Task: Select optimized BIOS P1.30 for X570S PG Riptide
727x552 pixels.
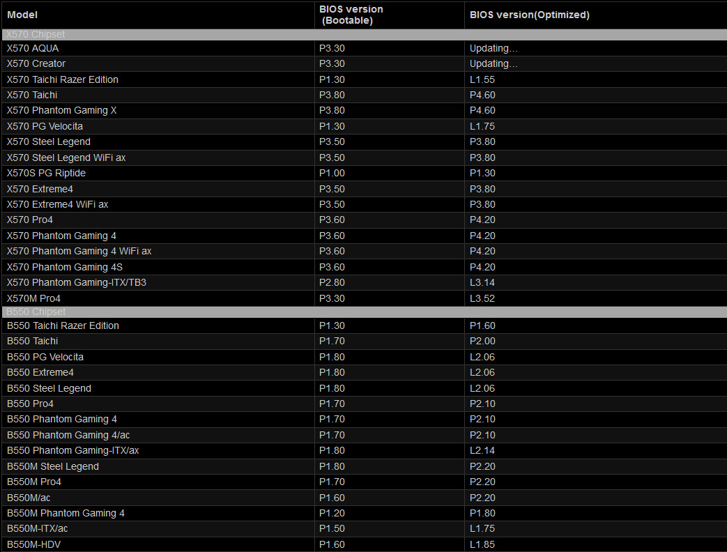Action: [482, 173]
